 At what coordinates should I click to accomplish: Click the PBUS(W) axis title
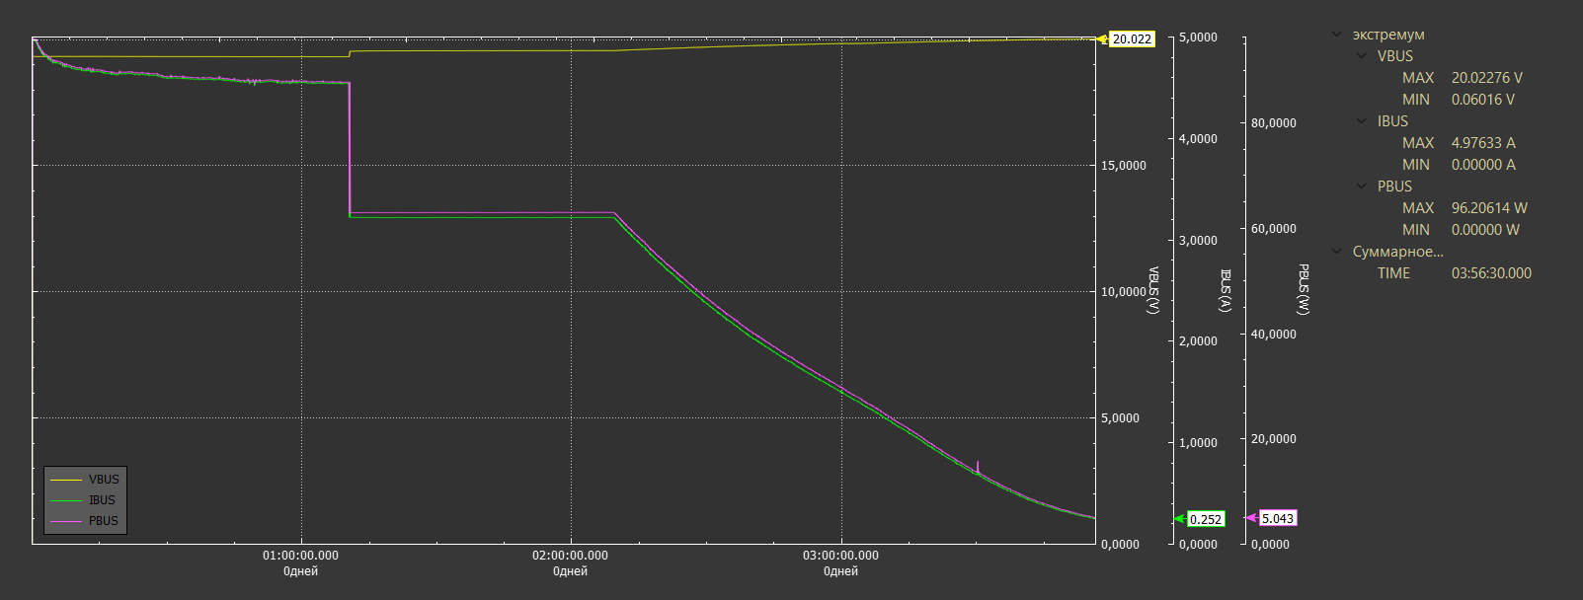(1303, 290)
